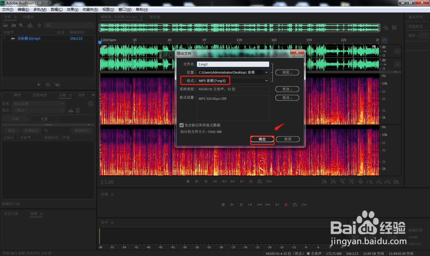Click 更改 button next to 格式设置

[x=287, y=98]
